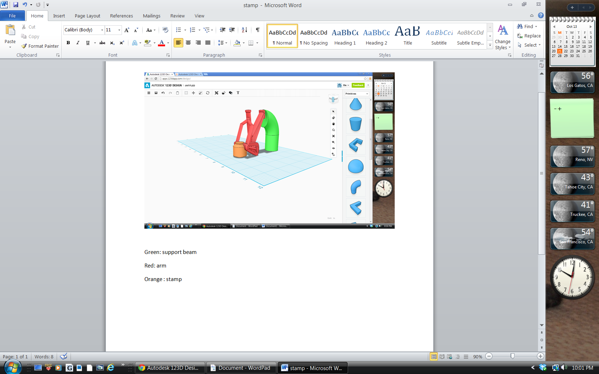599x374 pixels.
Task: Click the Words: 8 status indicator
Action: point(44,357)
